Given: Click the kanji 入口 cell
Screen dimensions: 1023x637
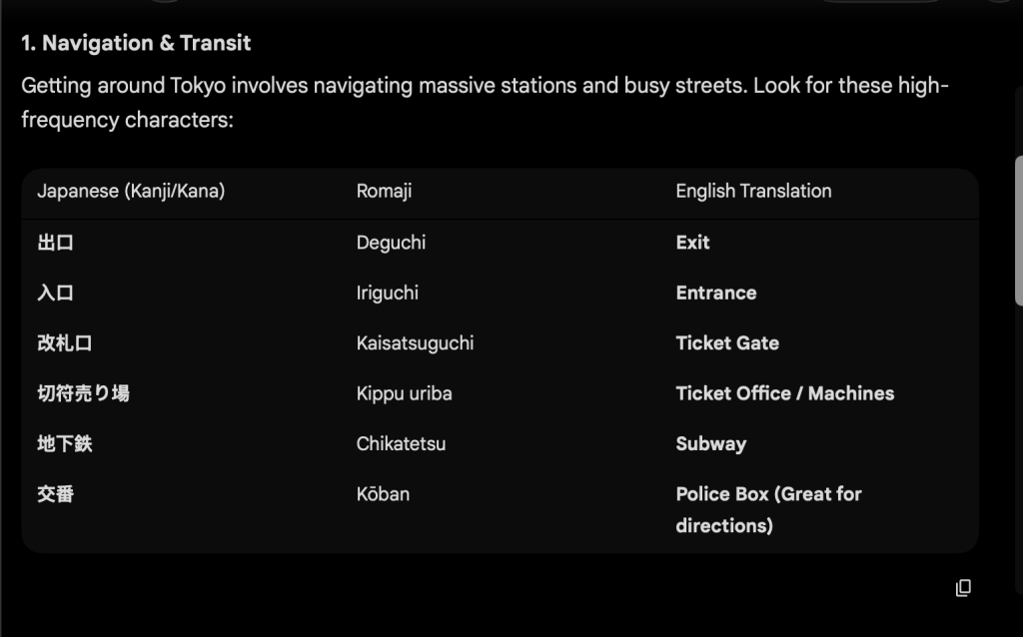Looking at the screenshot, I should pos(55,293).
